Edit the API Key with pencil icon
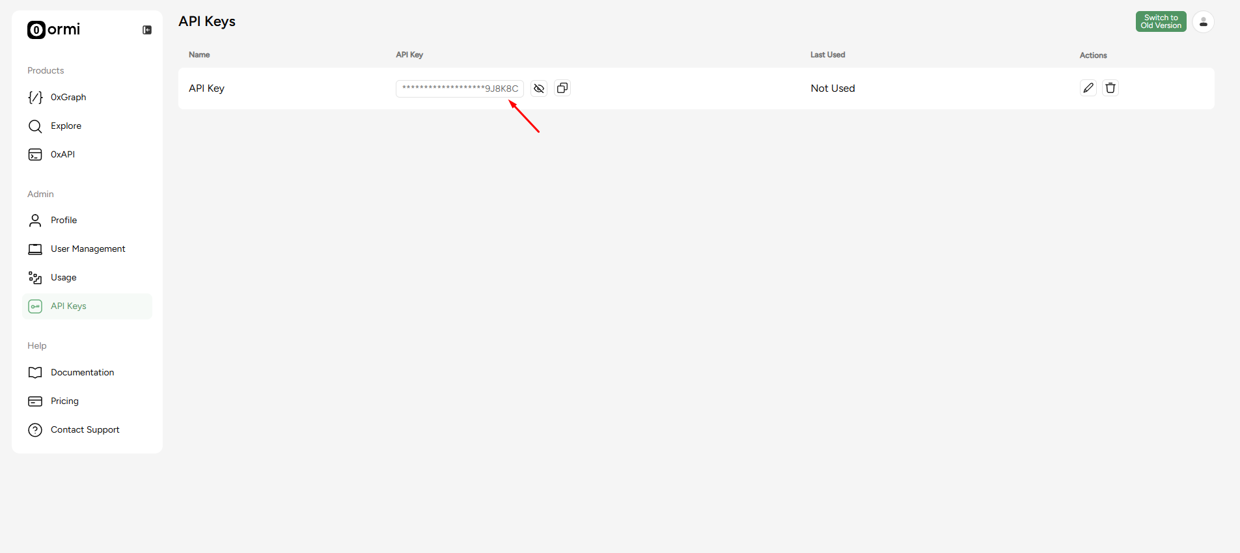 [x=1088, y=88]
